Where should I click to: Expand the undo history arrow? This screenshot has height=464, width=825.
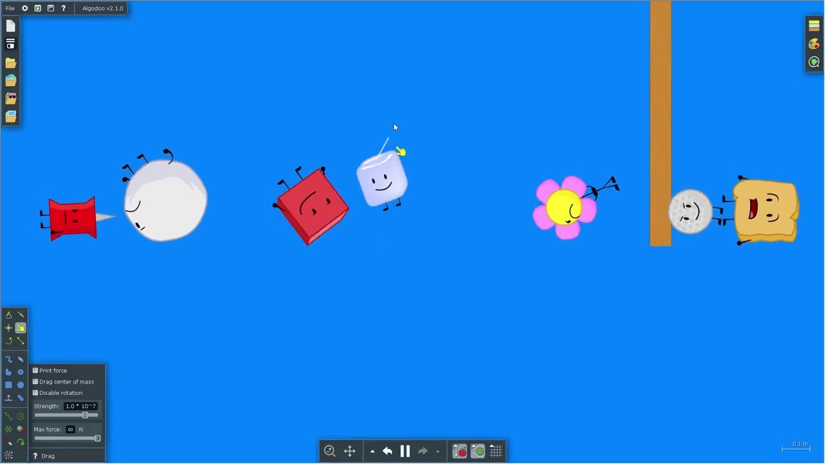tap(373, 451)
